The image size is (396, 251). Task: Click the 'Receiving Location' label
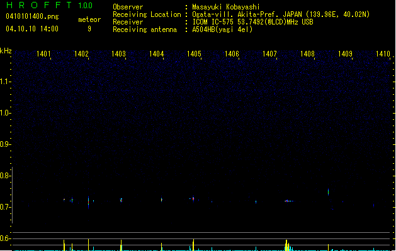pos(147,14)
